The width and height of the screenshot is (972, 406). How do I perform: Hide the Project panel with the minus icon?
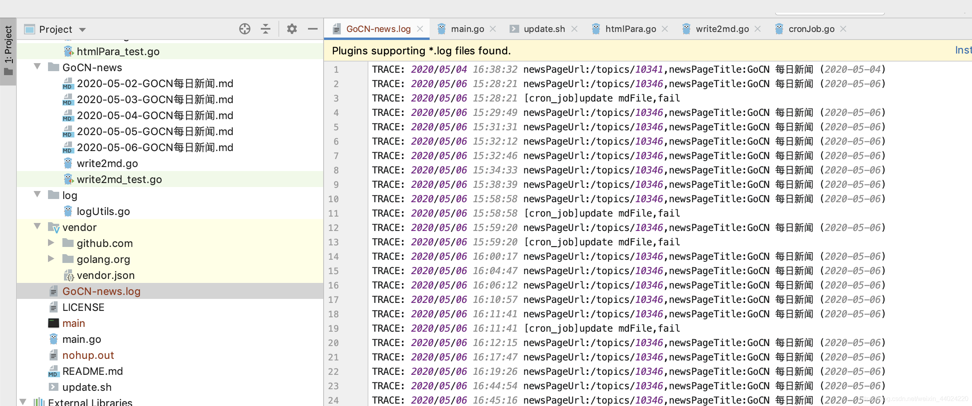tap(313, 29)
